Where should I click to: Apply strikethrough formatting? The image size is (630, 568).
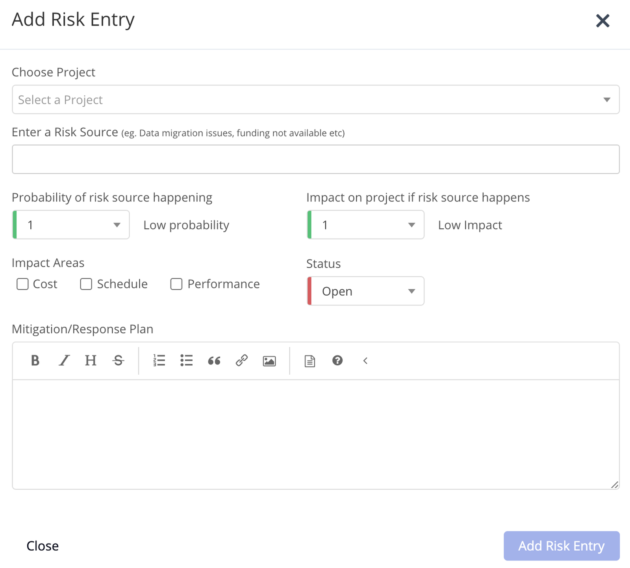point(118,361)
